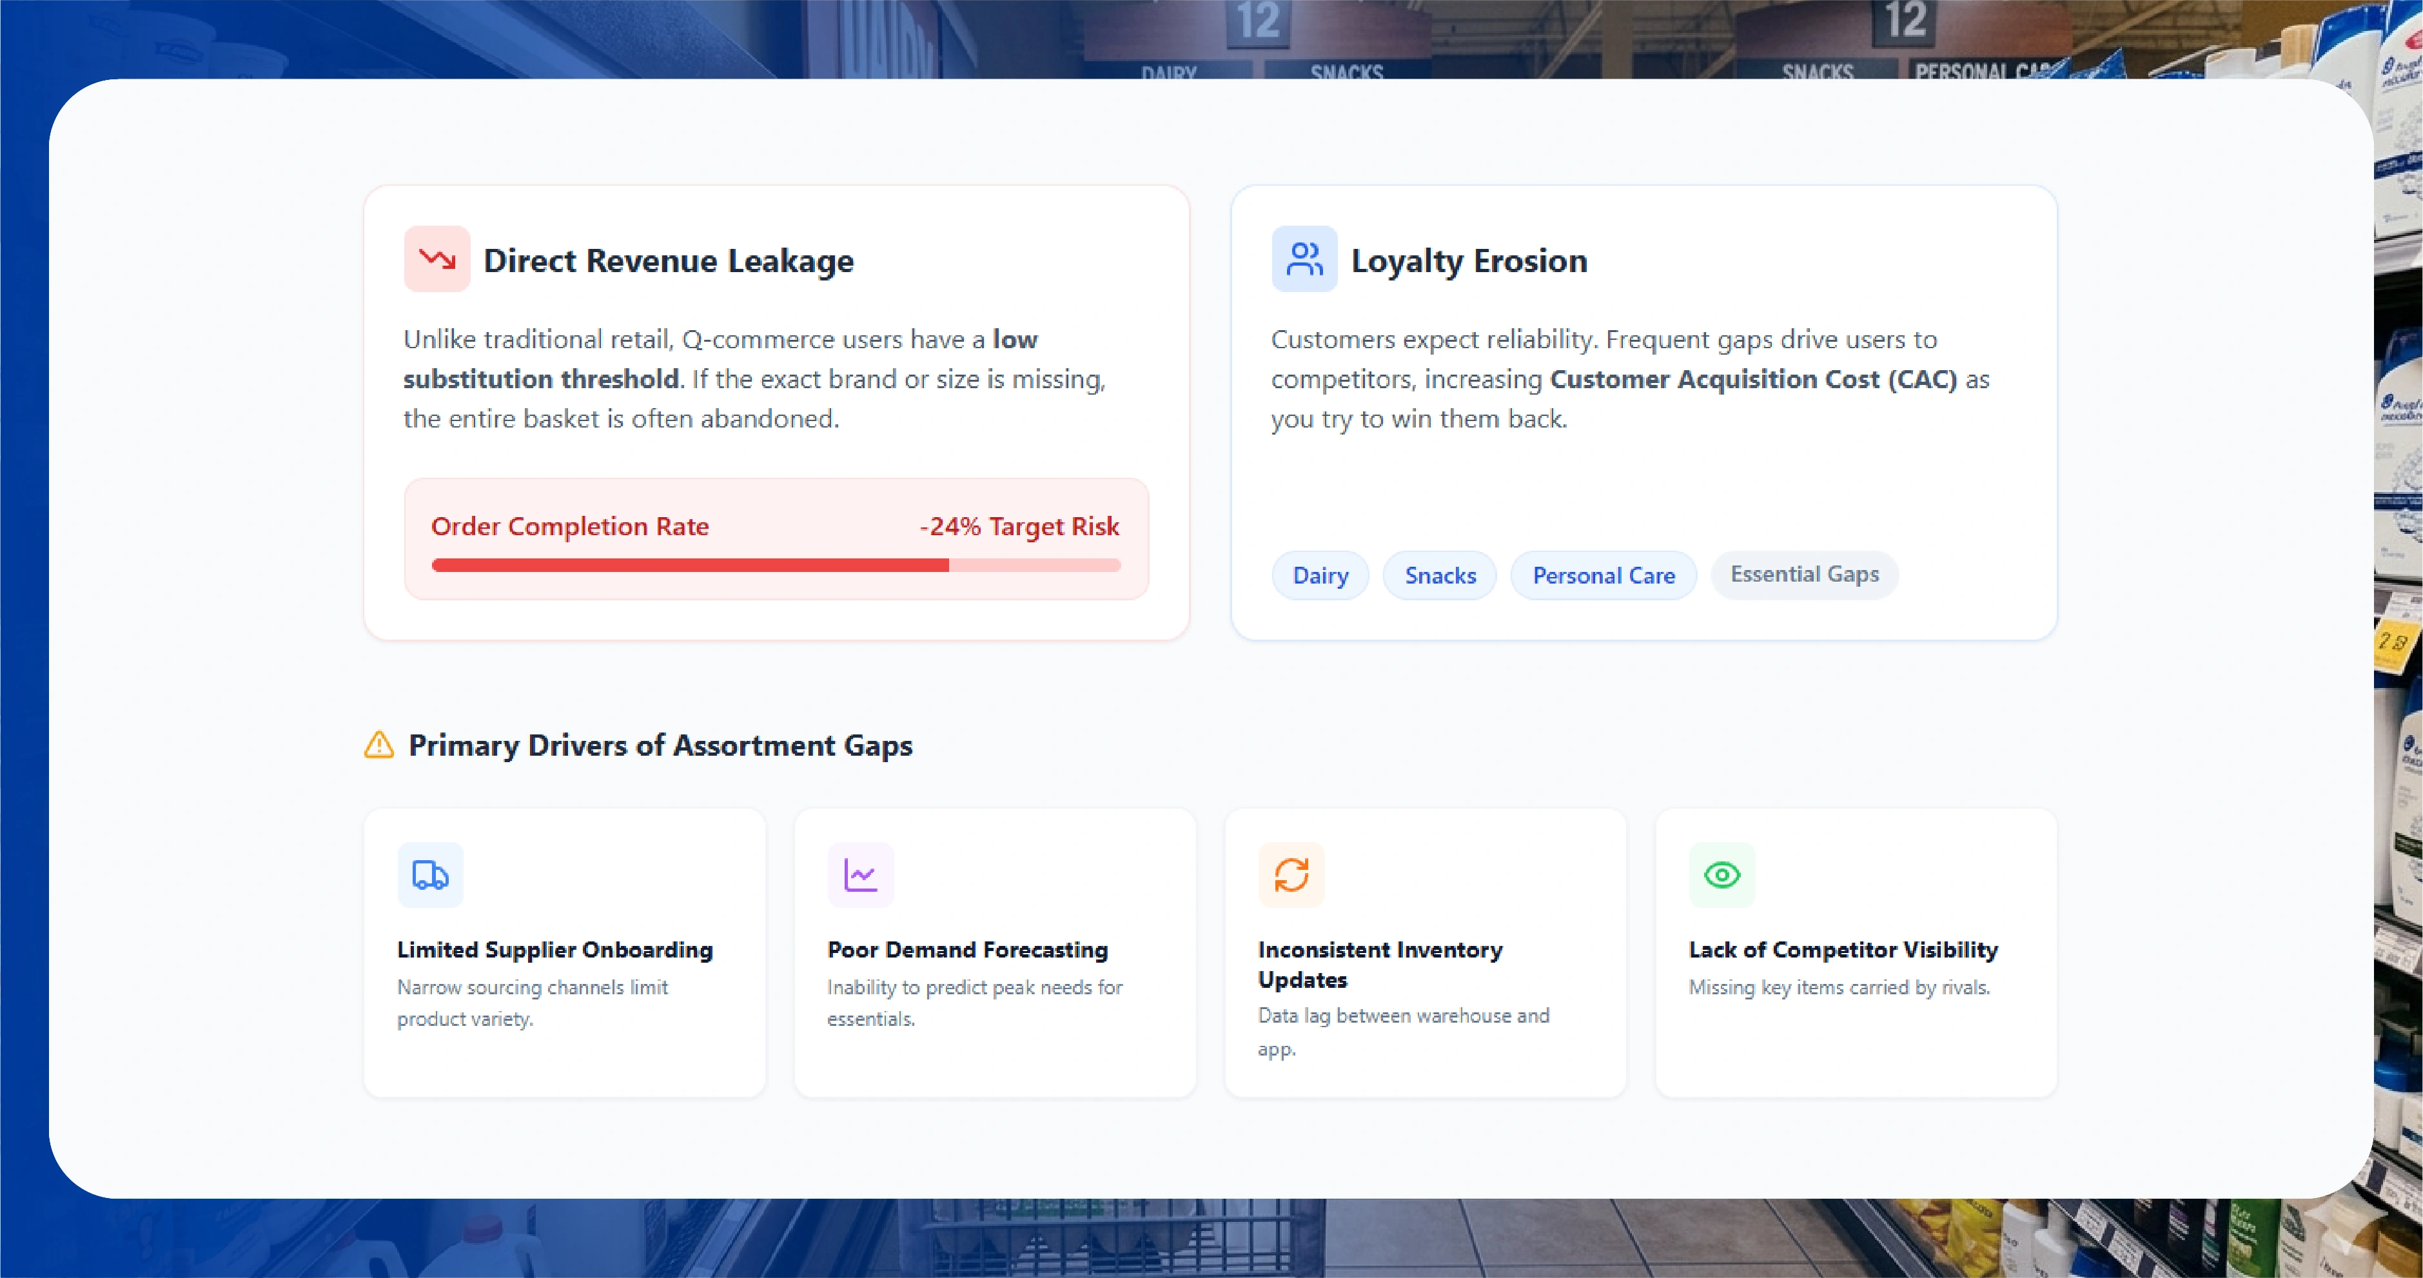Click the blue delivery truck icon
Viewport: 2423px width, 1278px height.
click(x=430, y=874)
